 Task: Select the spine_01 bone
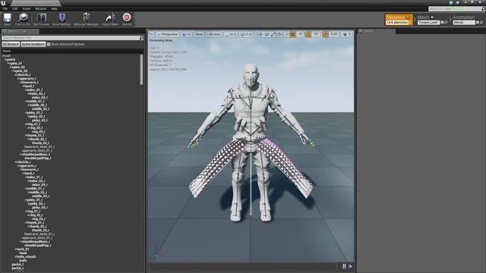15,63
